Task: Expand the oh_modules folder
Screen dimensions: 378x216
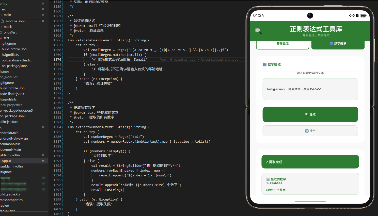Action: pyautogui.click(x=9, y=77)
